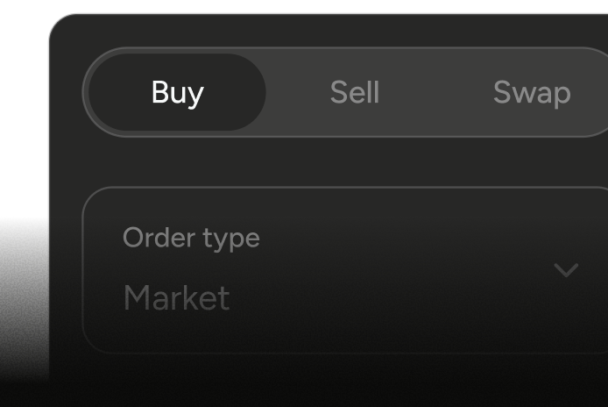608x407 pixels.
Task: Toggle trade mode to Swap
Action: pos(532,92)
